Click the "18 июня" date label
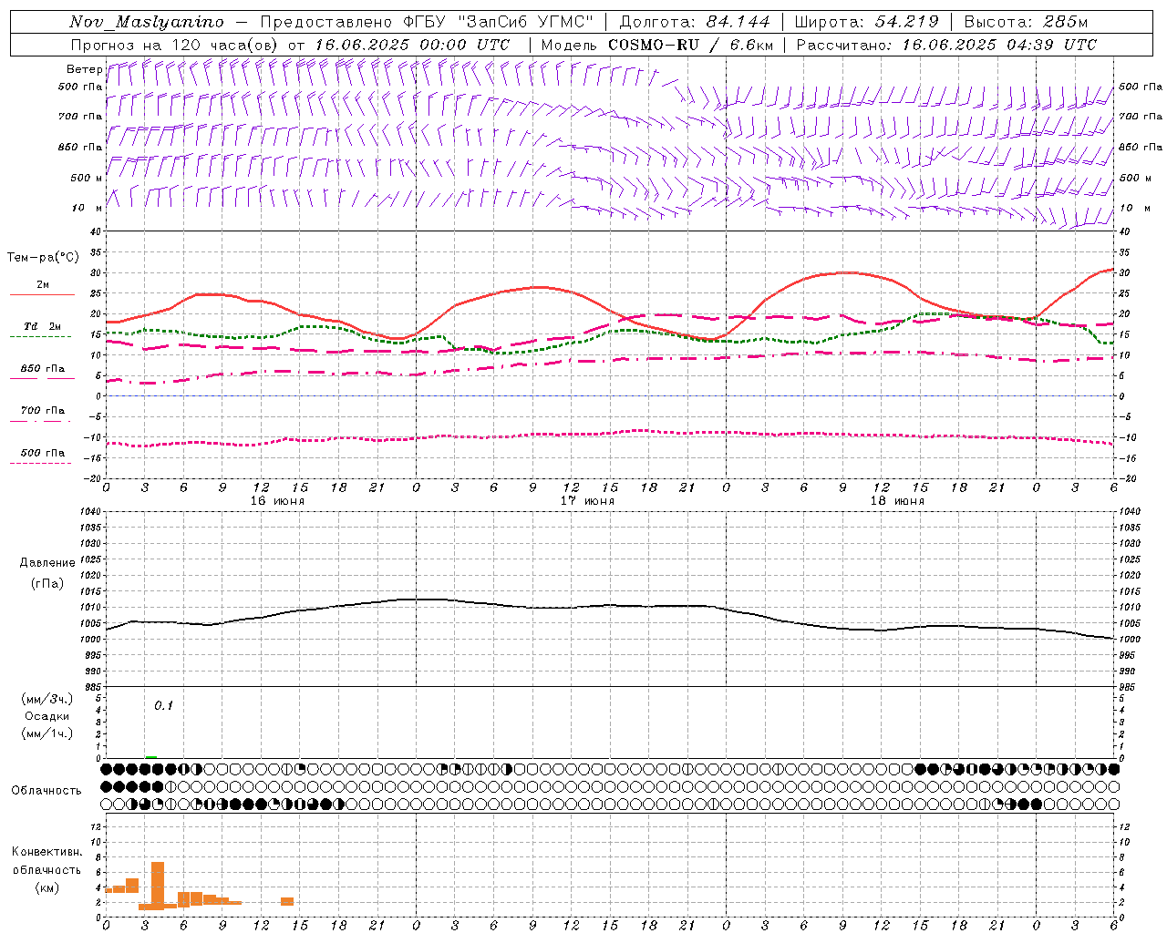Image resolution: width=1167 pixels, height=933 pixels. (897, 501)
